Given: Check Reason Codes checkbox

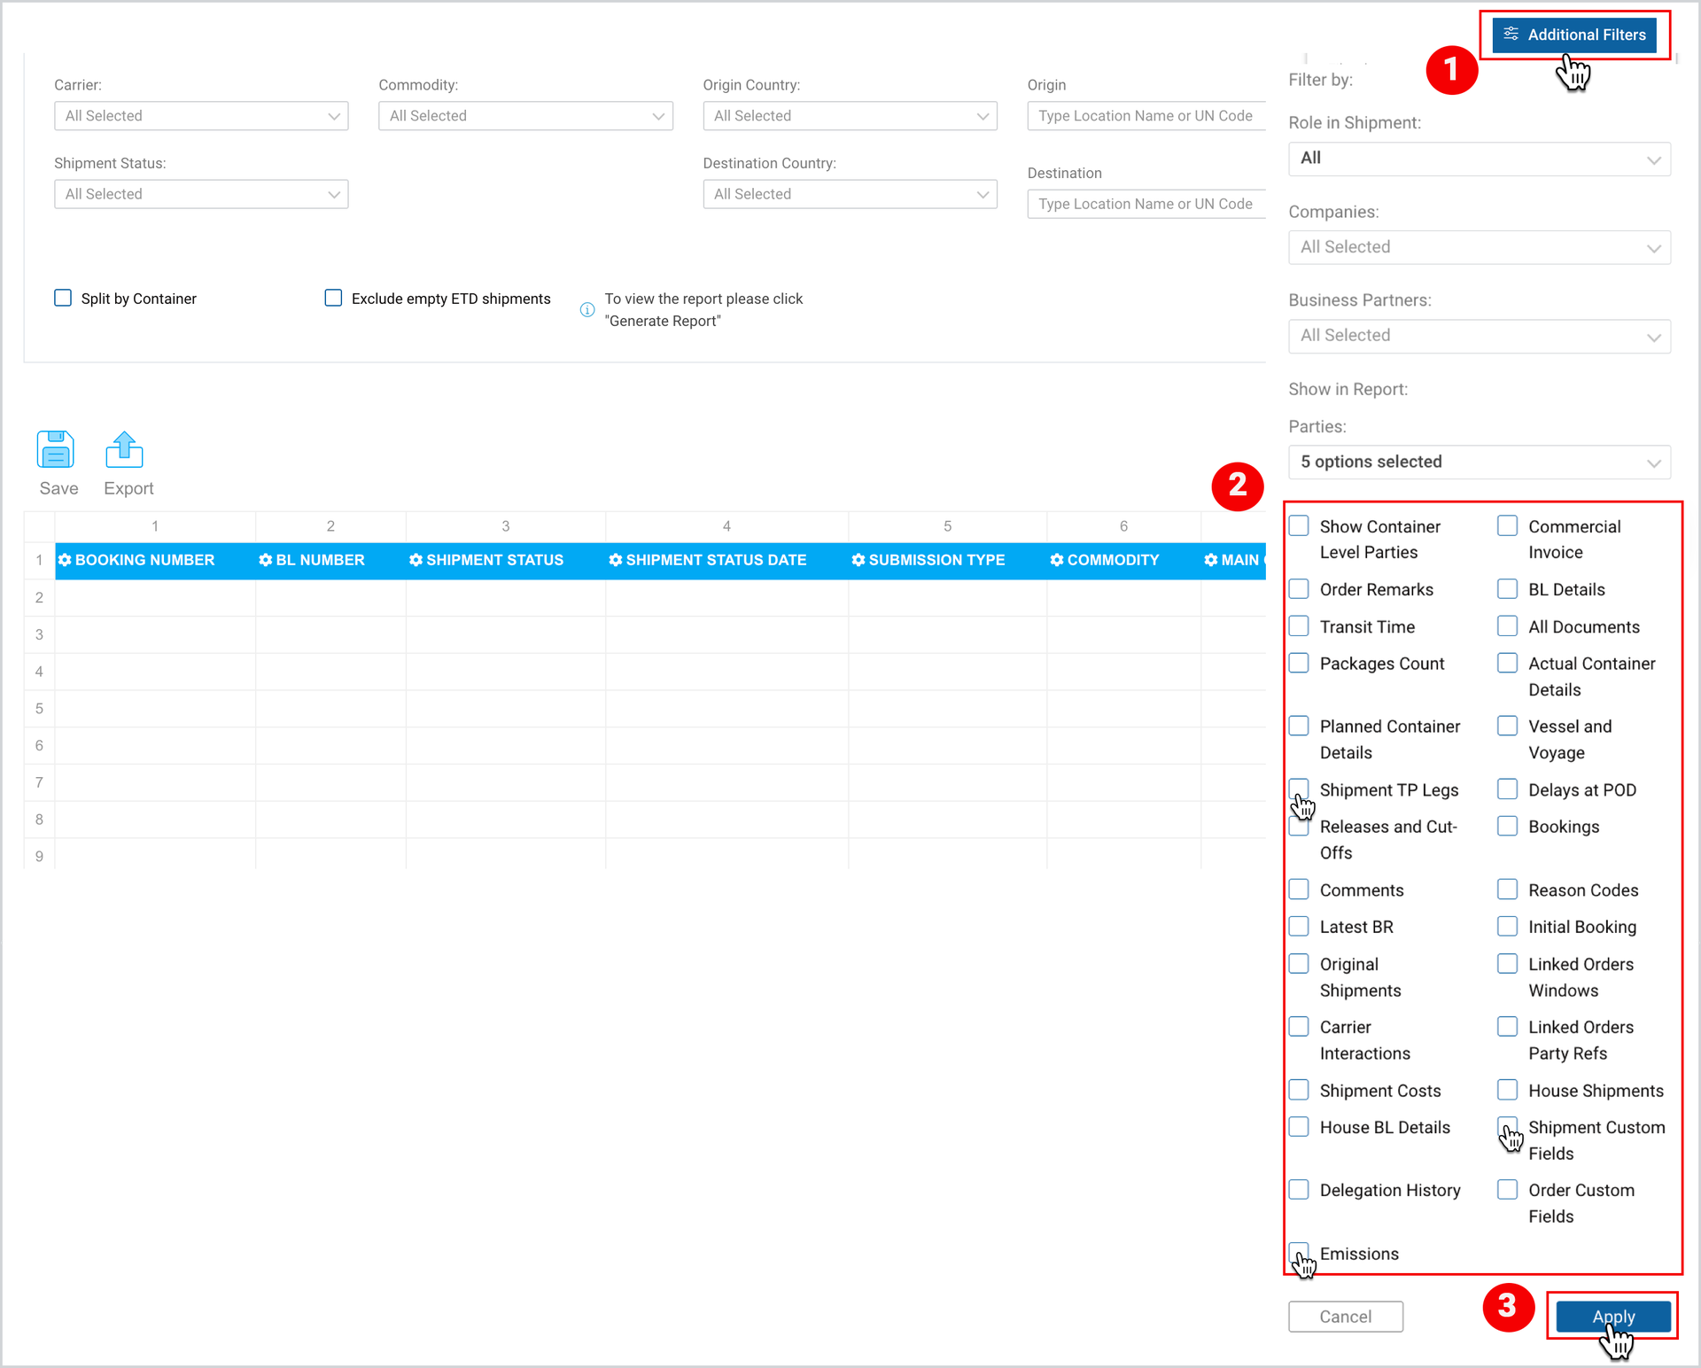Looking at the screenshot, I should pos(1508,889).
